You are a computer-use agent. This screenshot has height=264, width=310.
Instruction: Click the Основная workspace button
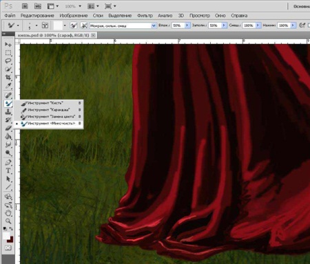pyautogui.click(x=301, y=6)
